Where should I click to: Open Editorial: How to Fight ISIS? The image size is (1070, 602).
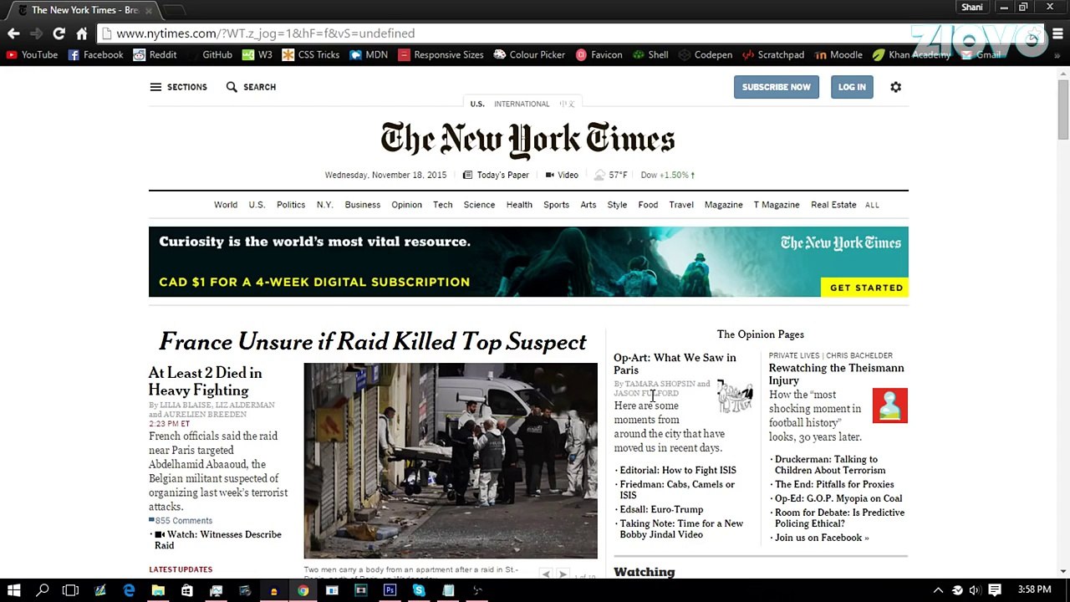tap(678, 471)
